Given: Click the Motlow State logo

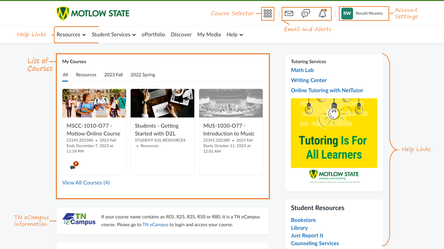Looking at the screenshot, I should [93, 13].
